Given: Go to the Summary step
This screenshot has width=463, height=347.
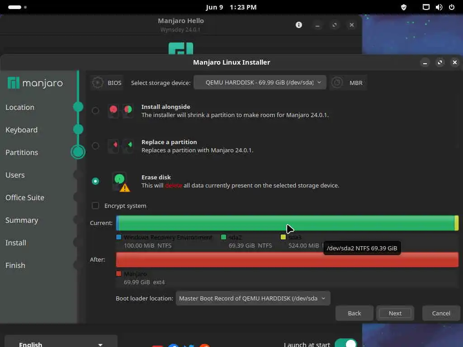Looking at the screenshot, I should (22, 220).
